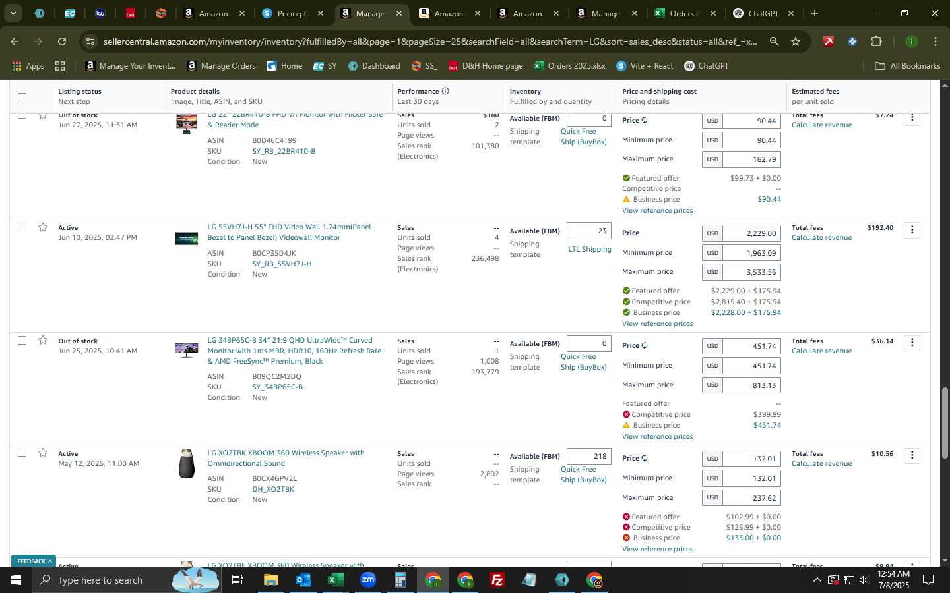Viewport: 950px width, 593px height.
Task: Open Excel from the Windows taskbar
Action: pos(336,580)
